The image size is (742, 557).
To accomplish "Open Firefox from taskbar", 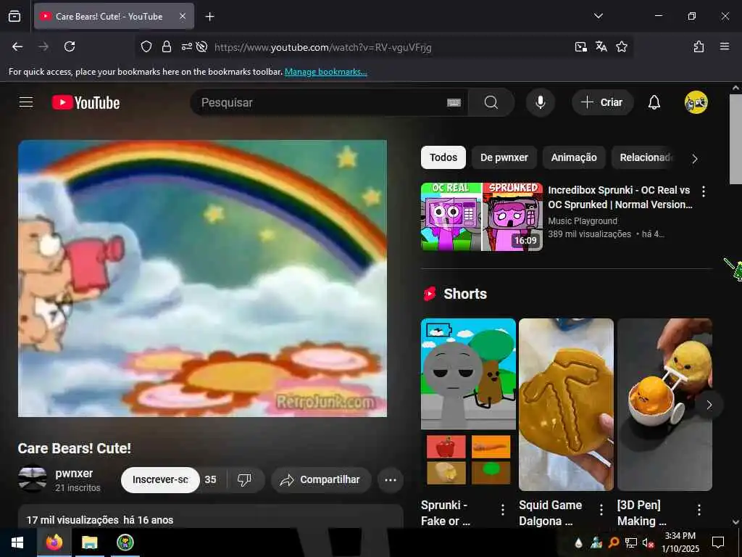I will 54,542.
